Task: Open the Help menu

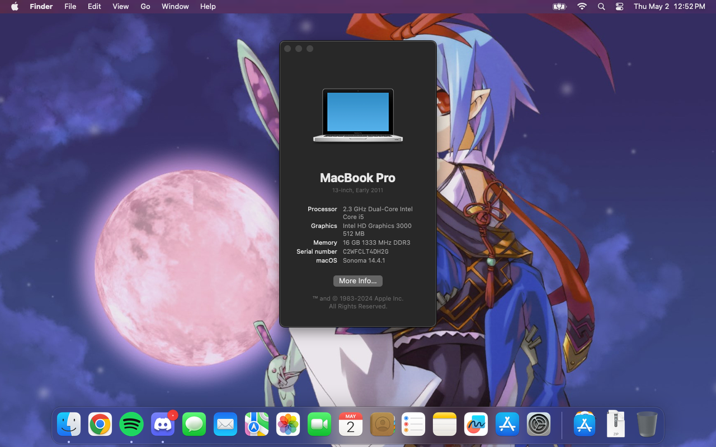Action: pos(208,7)
